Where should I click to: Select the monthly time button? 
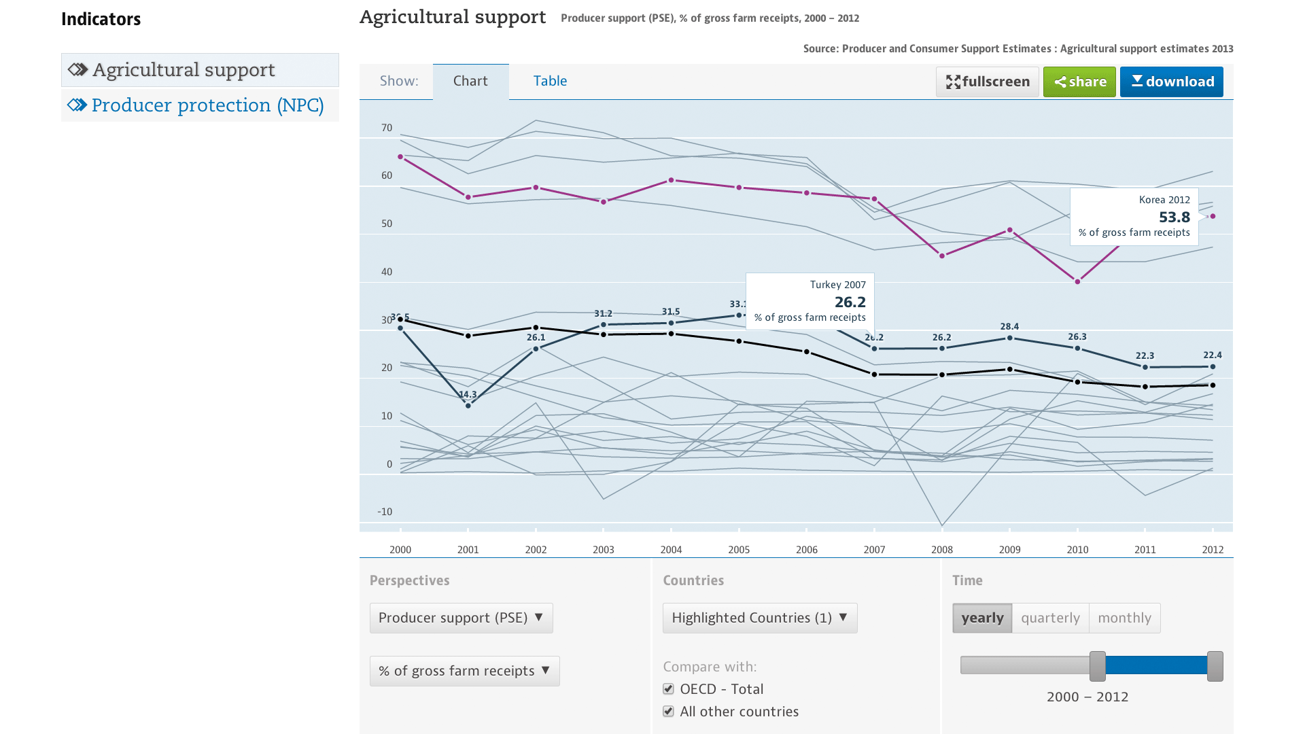pos(1124,618)
